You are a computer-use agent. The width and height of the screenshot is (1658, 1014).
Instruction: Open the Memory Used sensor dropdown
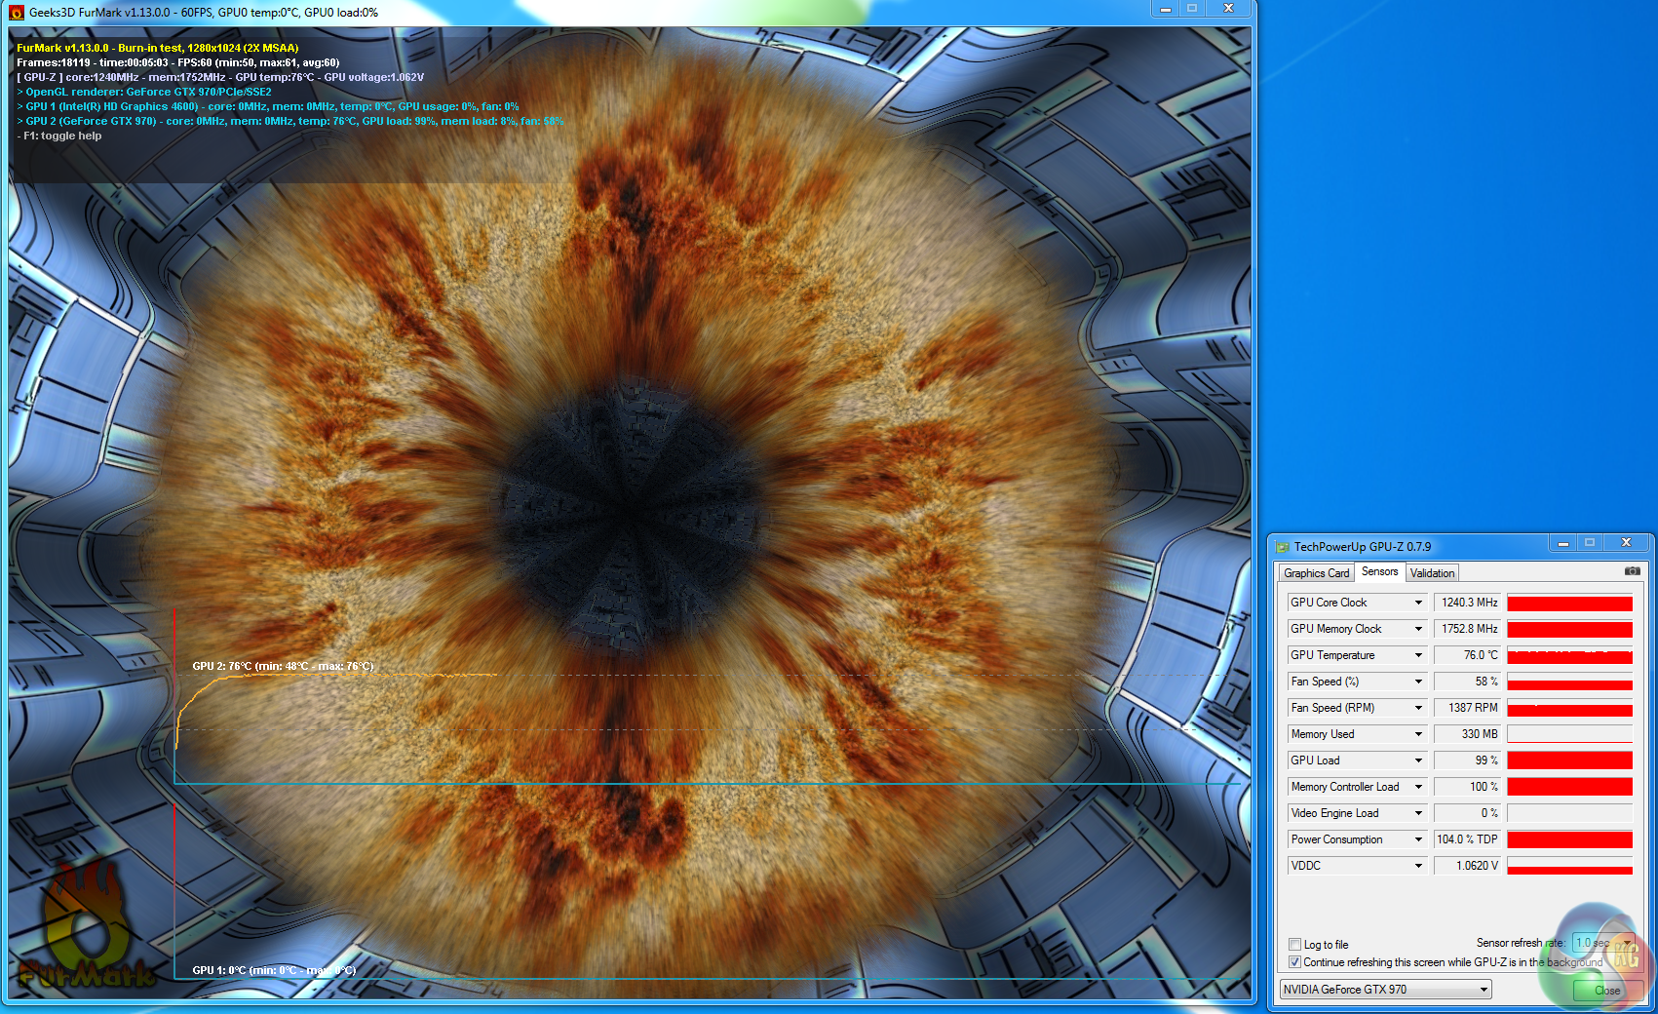tap(1418, 734)
